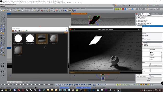
Task: Click the Paste clipboard icon
Action: tap(18, 11)
